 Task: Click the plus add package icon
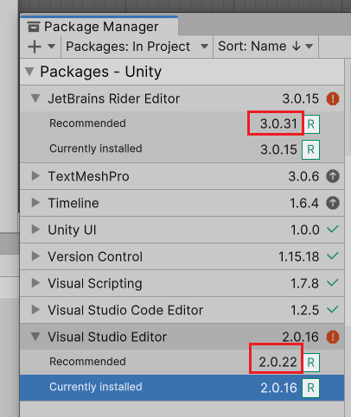(x=35, y=47)
